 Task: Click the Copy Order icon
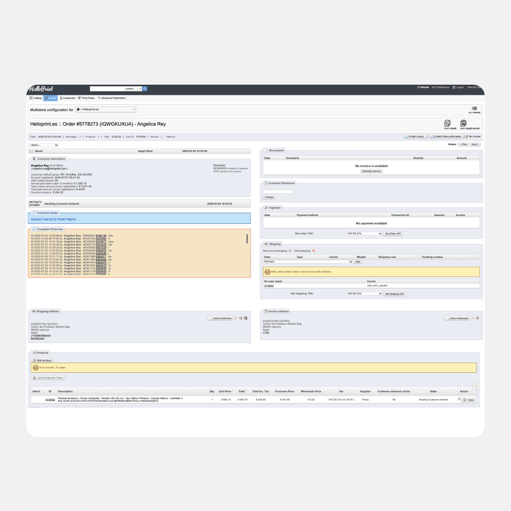[x=447, y=124]
